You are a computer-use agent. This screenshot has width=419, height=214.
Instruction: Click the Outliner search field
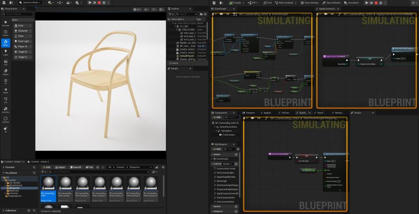click(187, 14)
